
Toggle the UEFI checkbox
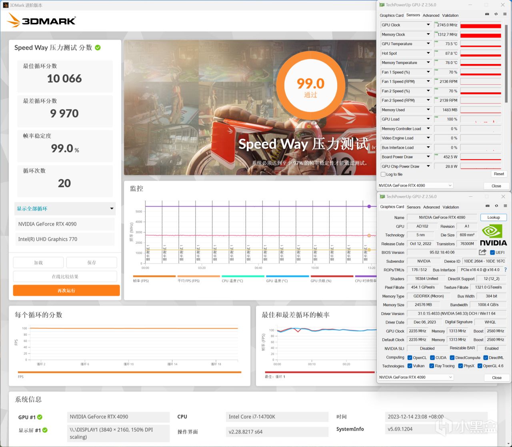[x=492, y=252]
